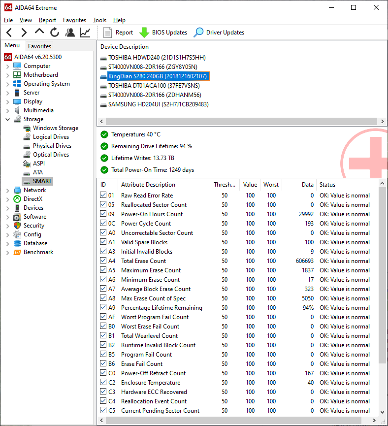Uncheck the Raw Read Error Rate checkbox

[x=103, y=195]
